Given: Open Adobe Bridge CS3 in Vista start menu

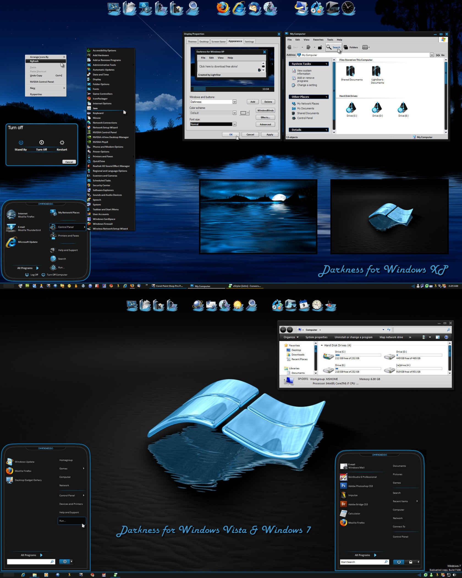Looking at the screenshot, I should tap(354, 504).
